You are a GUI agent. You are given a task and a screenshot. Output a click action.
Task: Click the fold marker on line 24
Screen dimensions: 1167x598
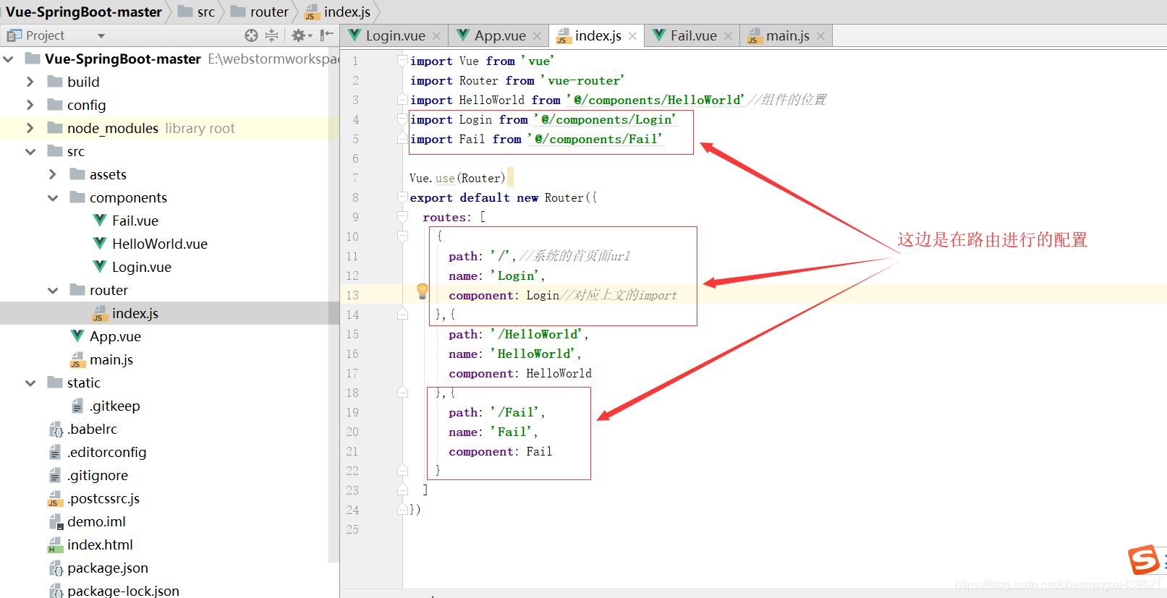coord(402,510)
